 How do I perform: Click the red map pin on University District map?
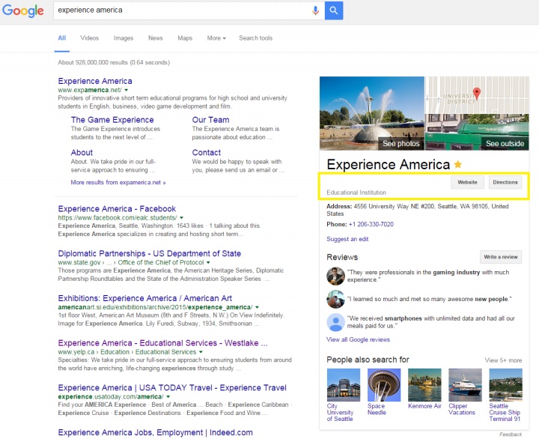pyautogui.click(x=476, y=93)
